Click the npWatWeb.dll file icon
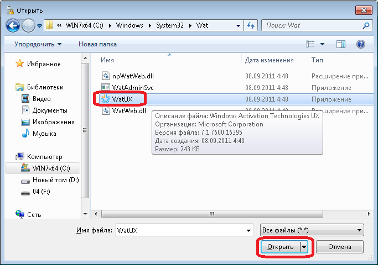This screenshot has height=265, width=378. pyautogui.click(x=106, y=76)
